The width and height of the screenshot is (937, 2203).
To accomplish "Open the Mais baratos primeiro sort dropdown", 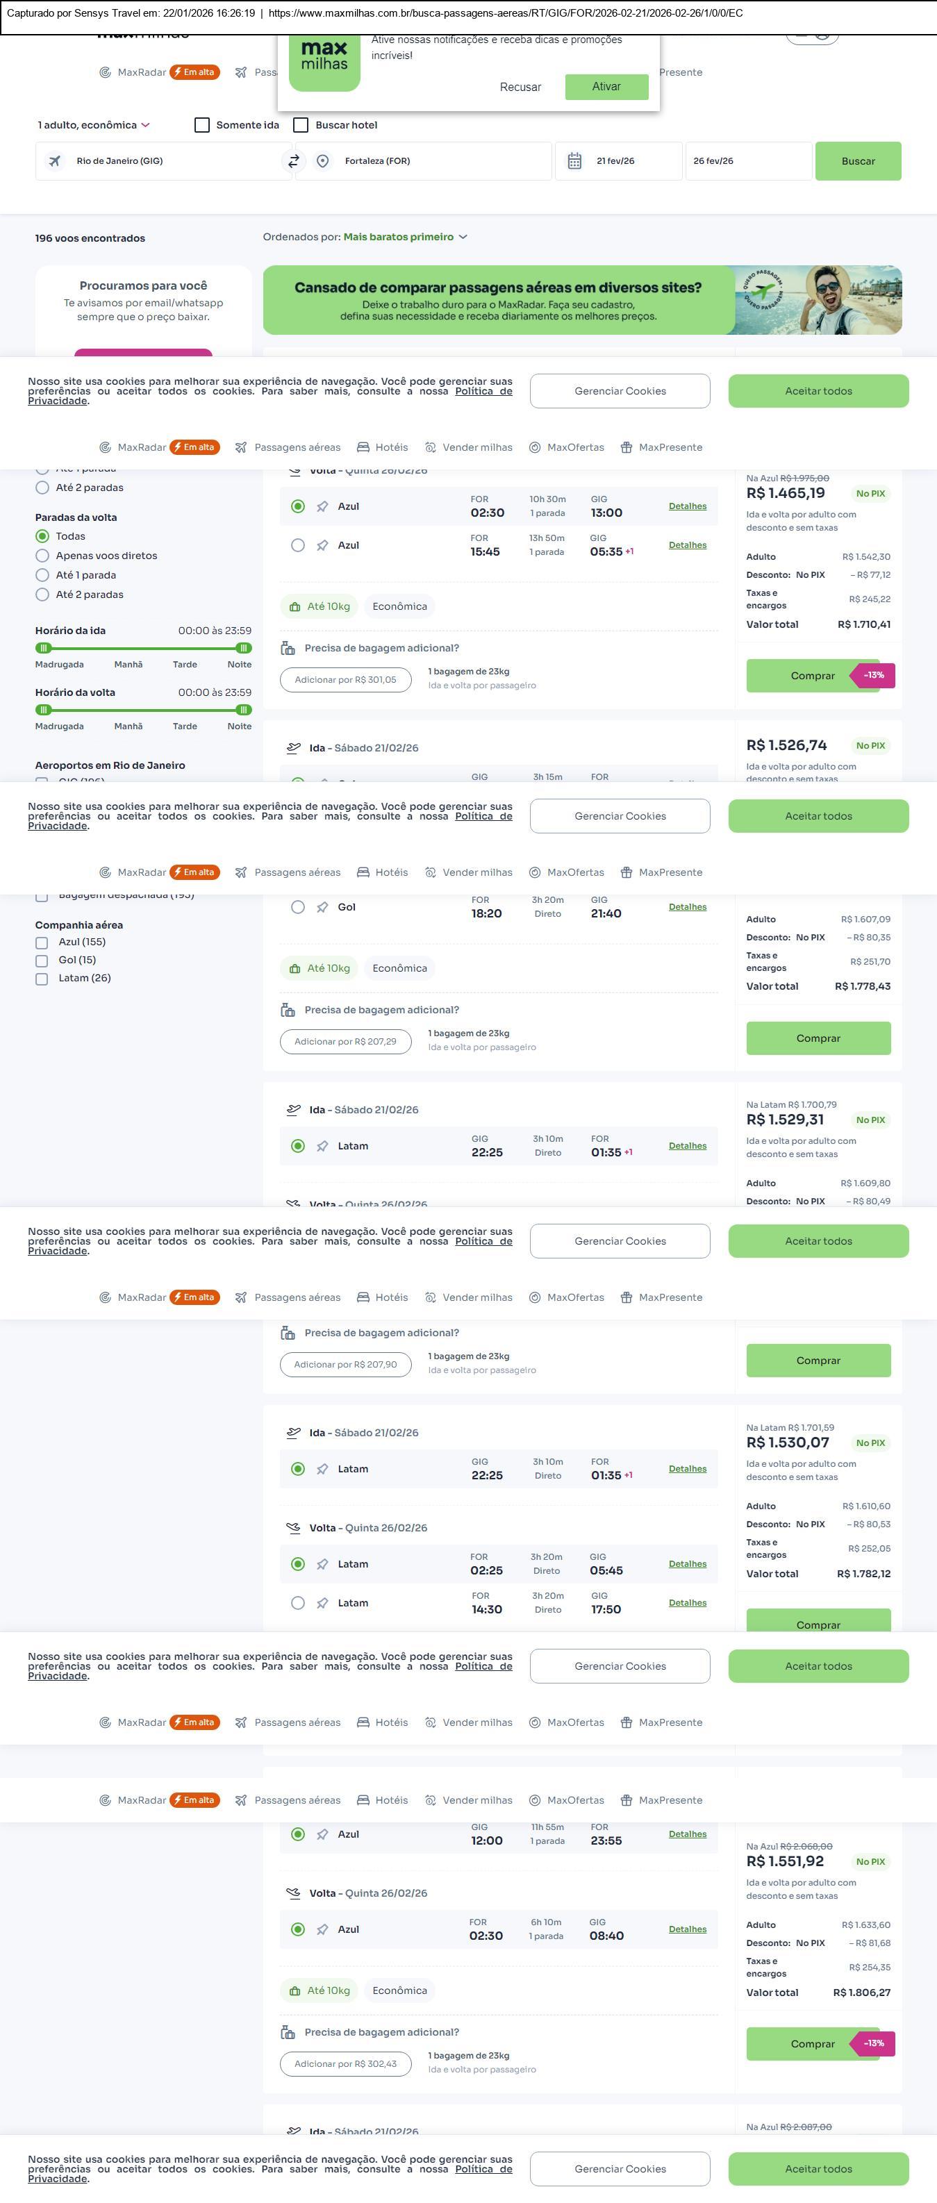I will (404, 237).
